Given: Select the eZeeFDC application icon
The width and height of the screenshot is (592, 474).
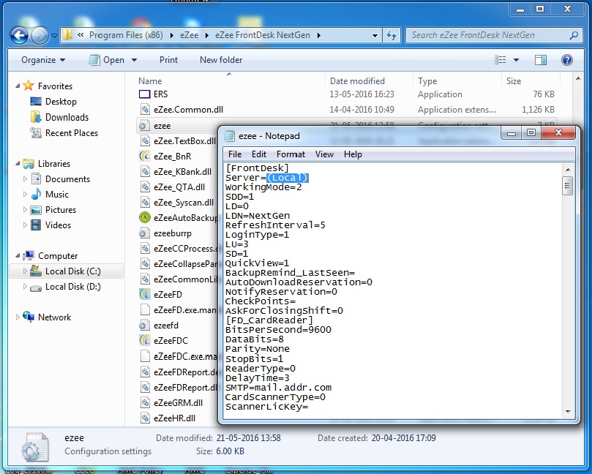Looking at the screenshot, I should click(x=145, y=340).
